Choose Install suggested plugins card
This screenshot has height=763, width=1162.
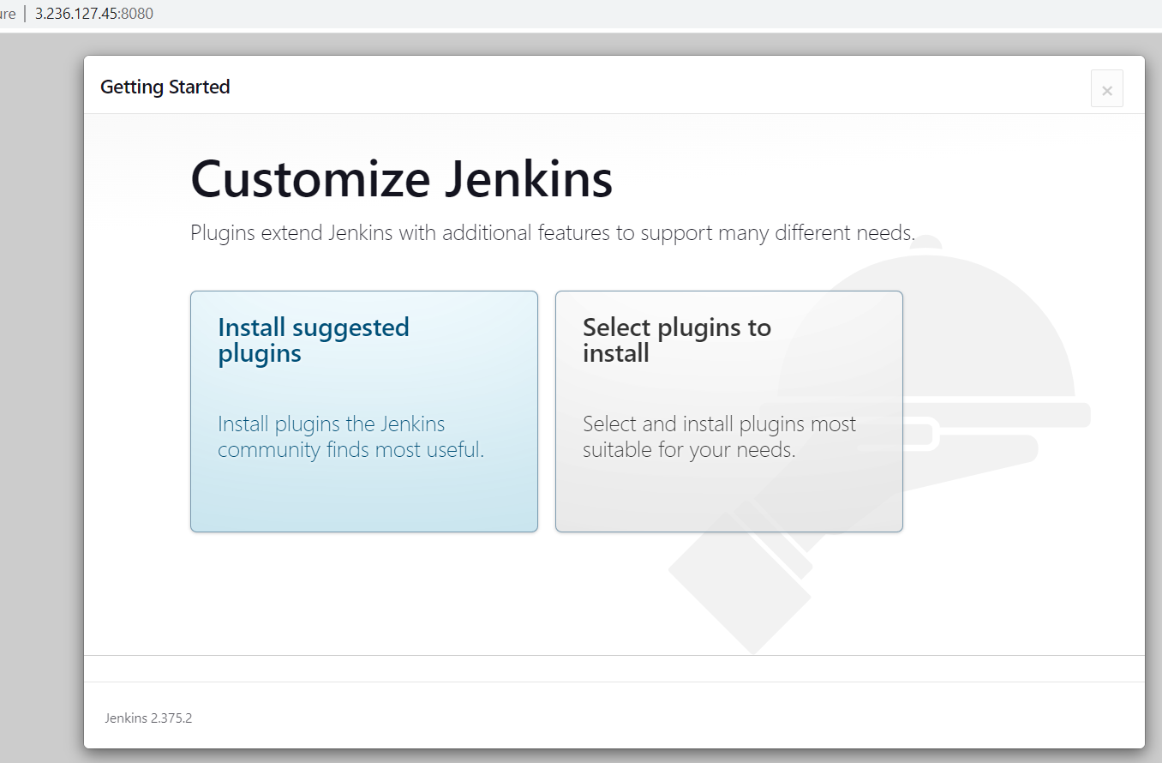364,412
